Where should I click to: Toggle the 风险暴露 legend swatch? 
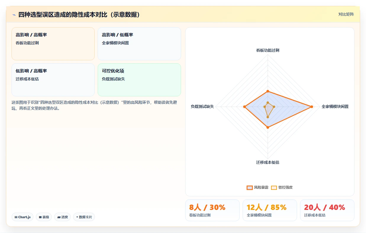click(x=249, y=187)
